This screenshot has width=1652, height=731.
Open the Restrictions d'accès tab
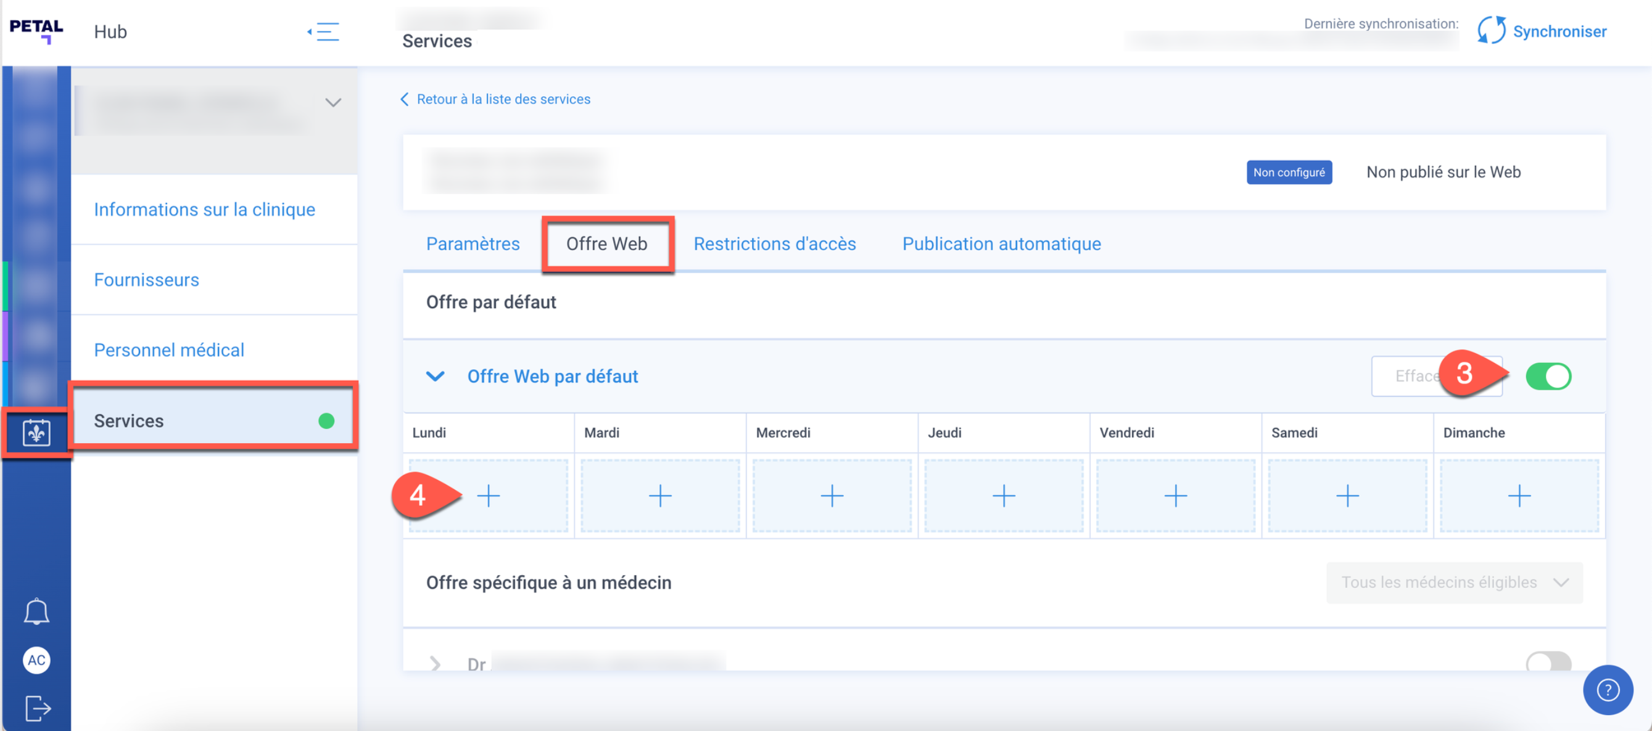pyautogui.click(x=774, y=243)
